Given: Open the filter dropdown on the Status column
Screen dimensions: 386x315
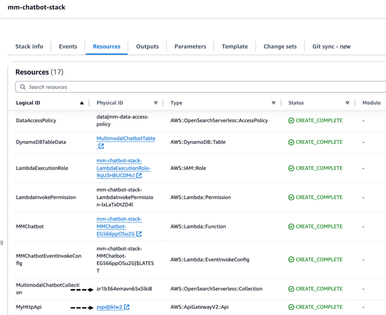Looking at the screenshot, I should click(347, 102).
